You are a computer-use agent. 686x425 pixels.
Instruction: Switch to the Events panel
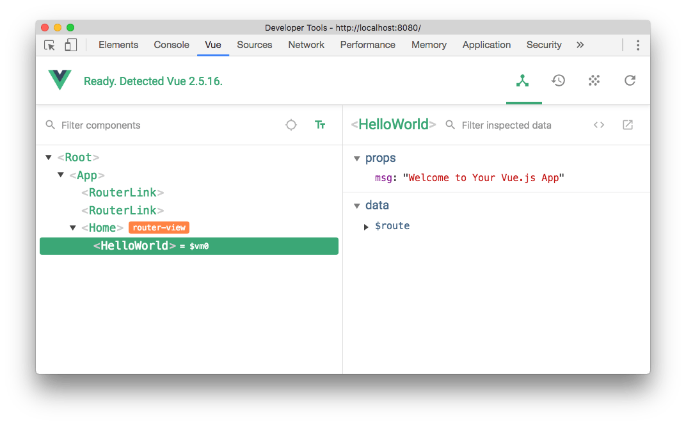594,81
